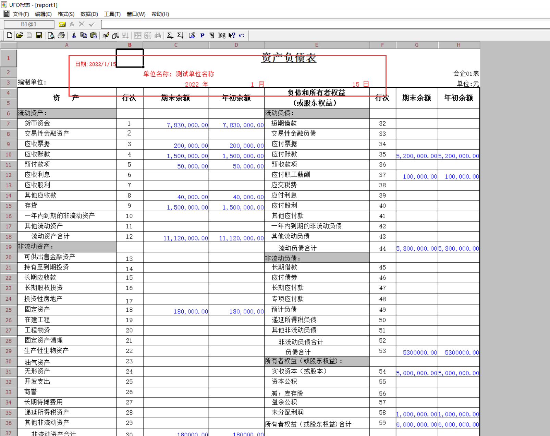Image resolution: width=550 pixels, height=436 pixels.
Task: Select row 7 header
Action: coord(9,124)
